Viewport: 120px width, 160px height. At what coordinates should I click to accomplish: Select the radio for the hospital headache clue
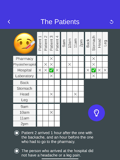[17, 151]
